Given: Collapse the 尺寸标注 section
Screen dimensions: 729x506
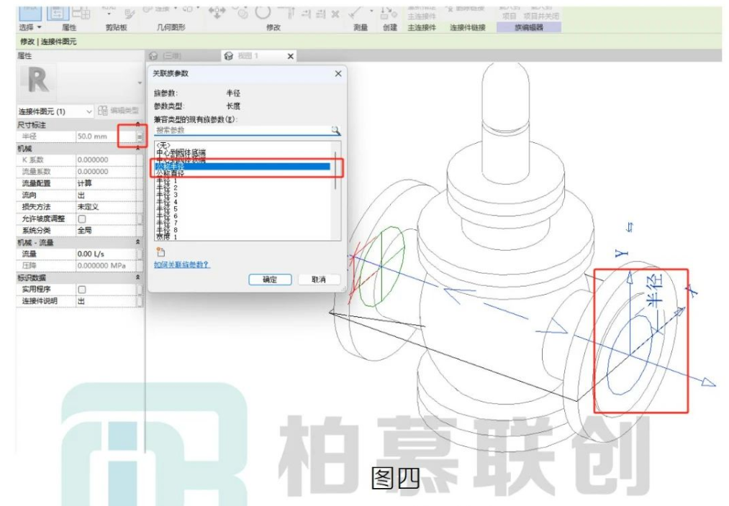Looking at the screenshot, I should (x=137, y=124).
